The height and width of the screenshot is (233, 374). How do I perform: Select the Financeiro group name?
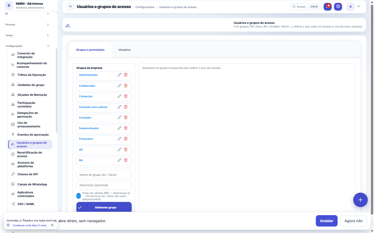[86, 139]
